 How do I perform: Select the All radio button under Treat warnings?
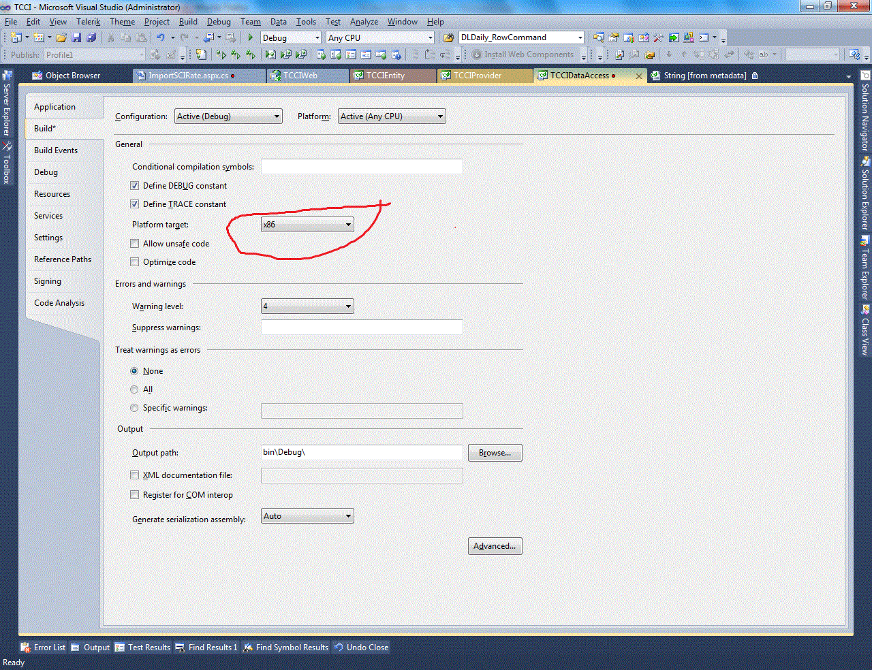134,389
